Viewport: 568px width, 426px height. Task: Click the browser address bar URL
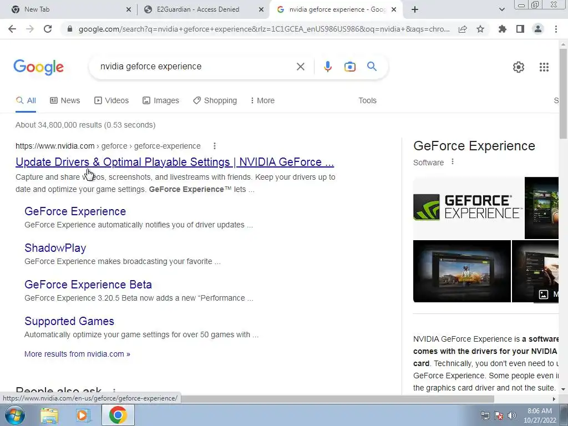coord(264,29)
